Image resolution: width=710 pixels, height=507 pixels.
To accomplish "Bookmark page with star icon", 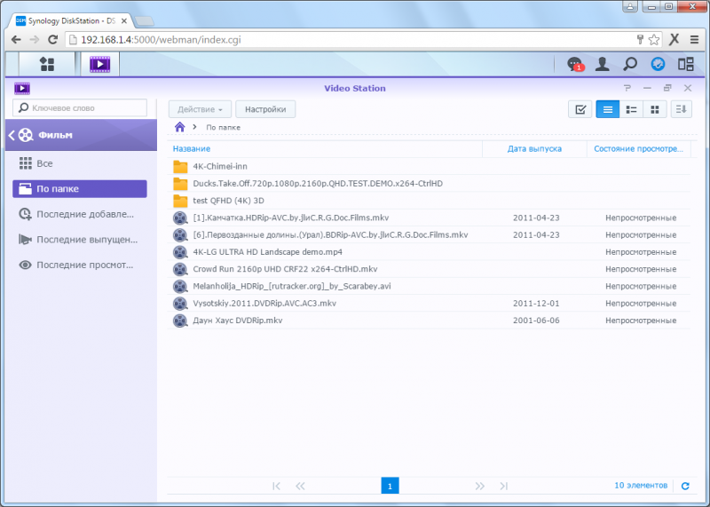I will (653, 40).
